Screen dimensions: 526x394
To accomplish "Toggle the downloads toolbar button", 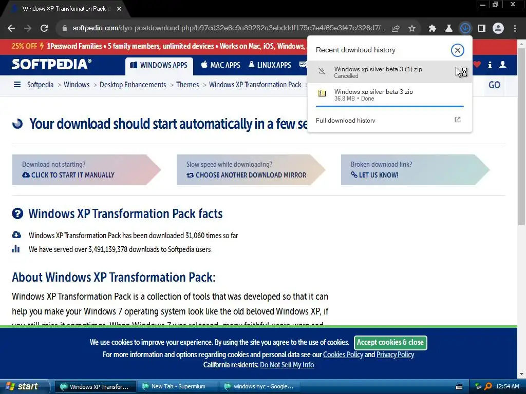I will tap(465, 28).
